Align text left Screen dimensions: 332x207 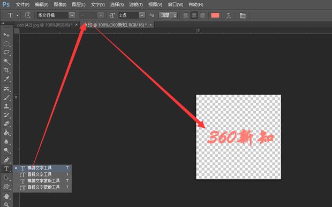(x=186, y=15)
